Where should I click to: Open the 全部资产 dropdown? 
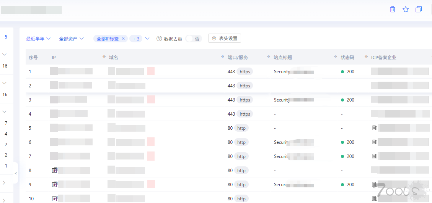click(71, 39)
